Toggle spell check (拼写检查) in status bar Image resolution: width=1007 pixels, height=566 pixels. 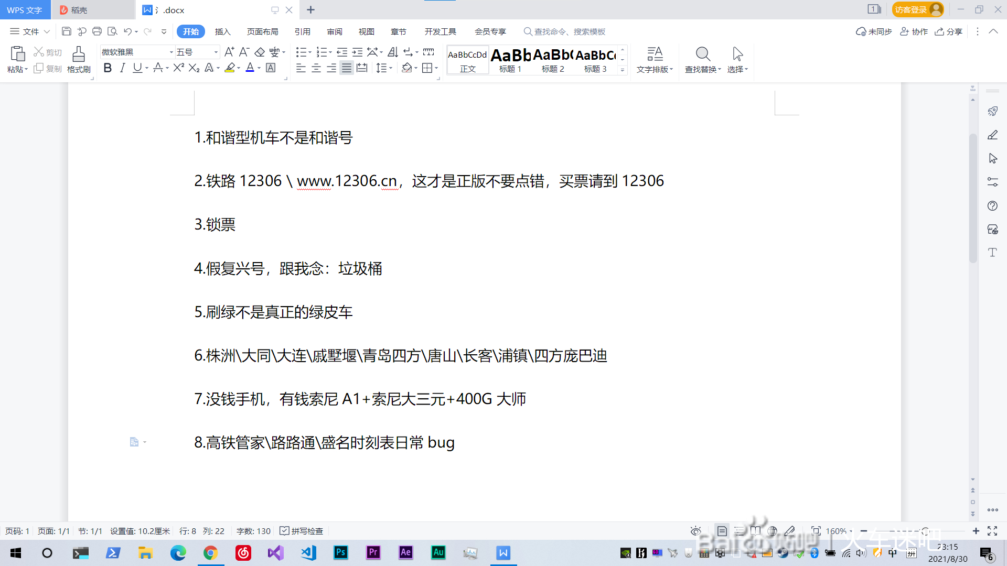click(302, 531)
